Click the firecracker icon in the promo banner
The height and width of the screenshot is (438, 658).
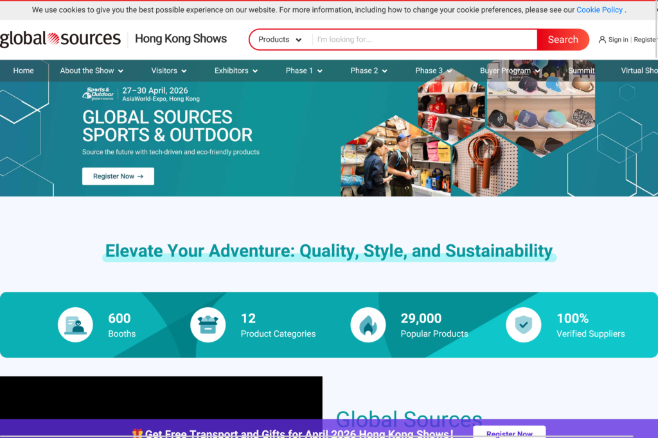click(x=137, y=433)
